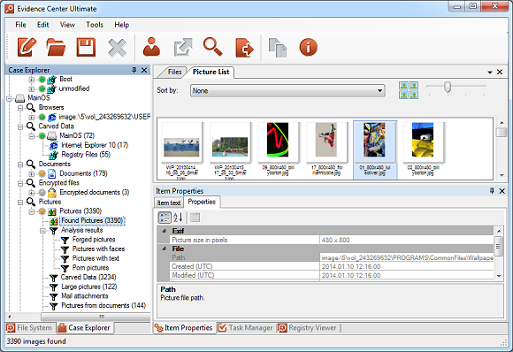Image resolution: width=513 pixels, height=352 pixels.
Task: Collapse the Exif property group
Action: (165, 231)
